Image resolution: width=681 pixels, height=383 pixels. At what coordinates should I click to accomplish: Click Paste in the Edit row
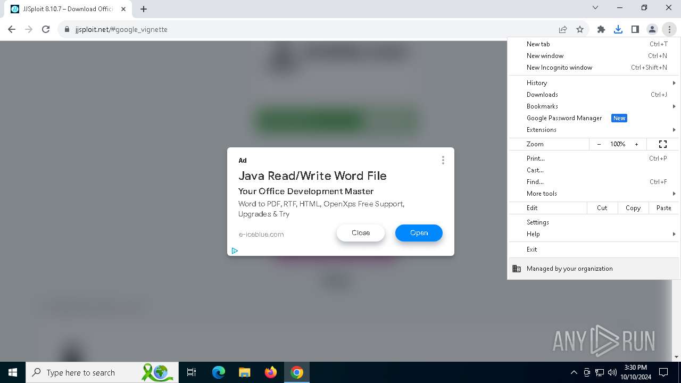click(x=663, y=208)
